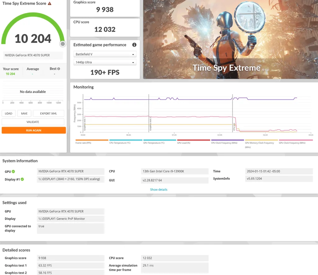Click the green checkmark next to Display #1

point(22,179)
